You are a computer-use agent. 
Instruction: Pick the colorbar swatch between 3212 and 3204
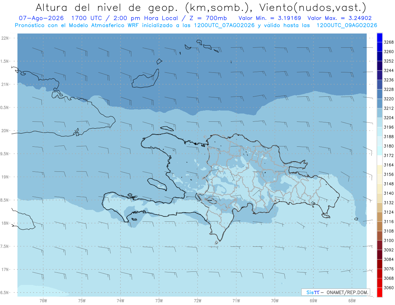click(379, 113)
